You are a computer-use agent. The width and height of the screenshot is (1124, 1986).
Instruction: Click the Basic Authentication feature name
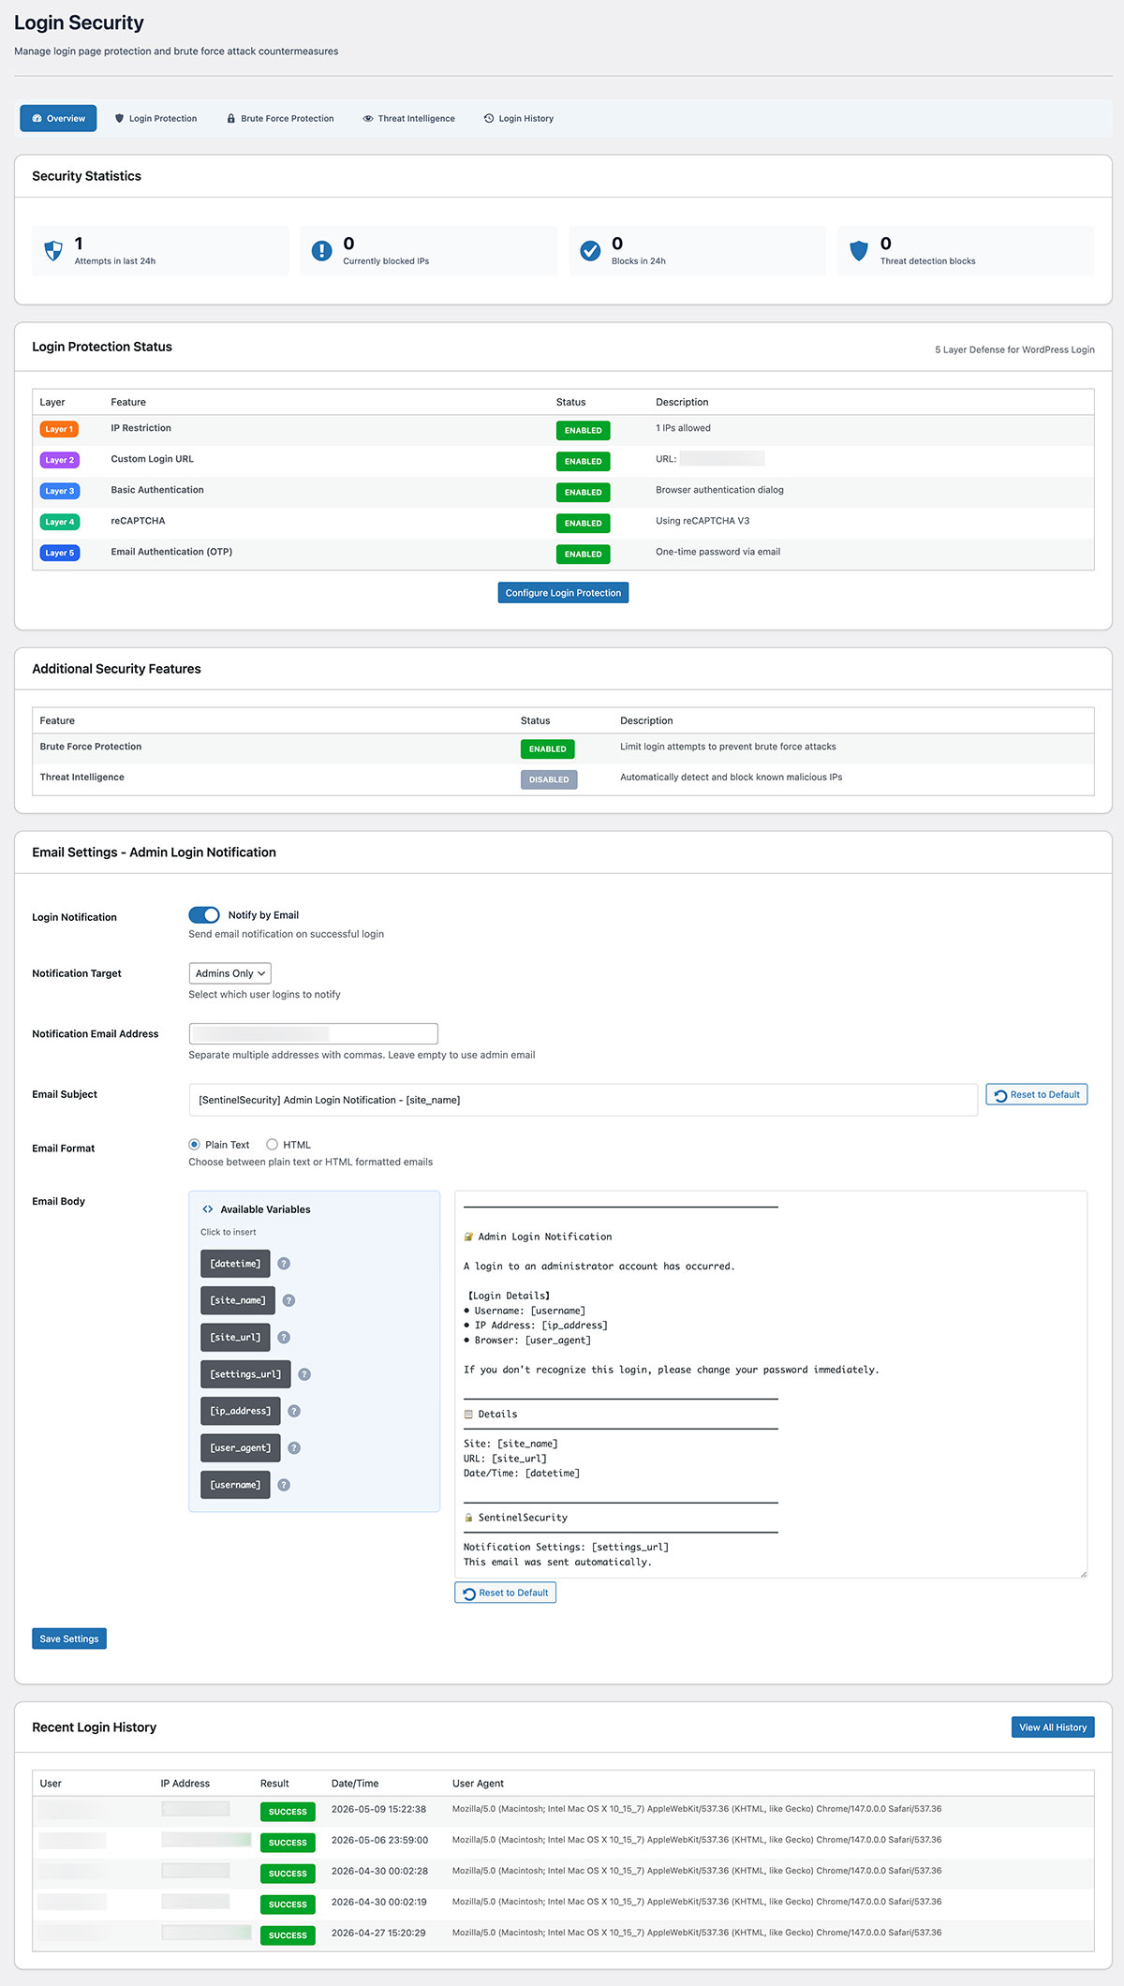tap(157, 490)
